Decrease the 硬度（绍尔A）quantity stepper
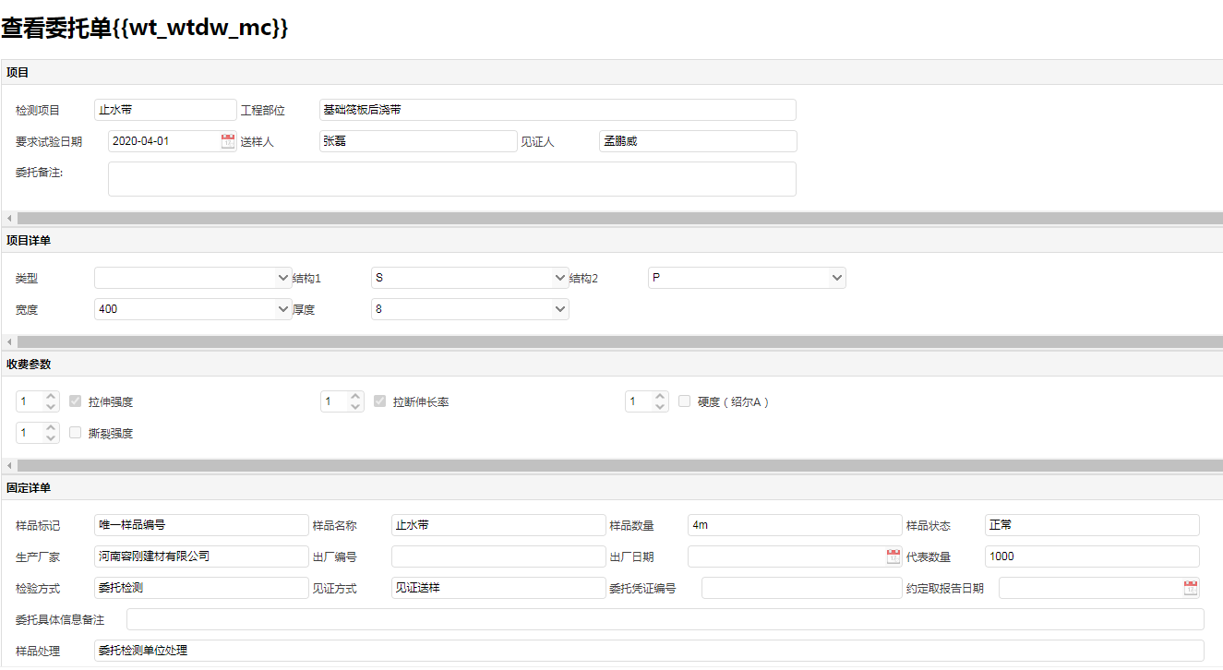 [660, 407]
